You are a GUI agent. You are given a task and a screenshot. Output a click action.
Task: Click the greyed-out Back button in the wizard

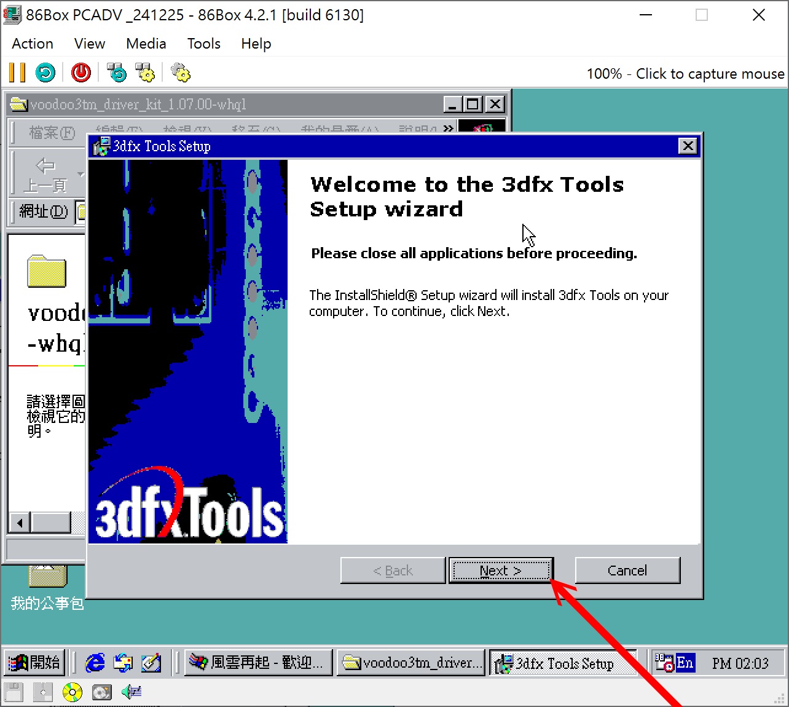pyautogui.click(x=393, y=571)
